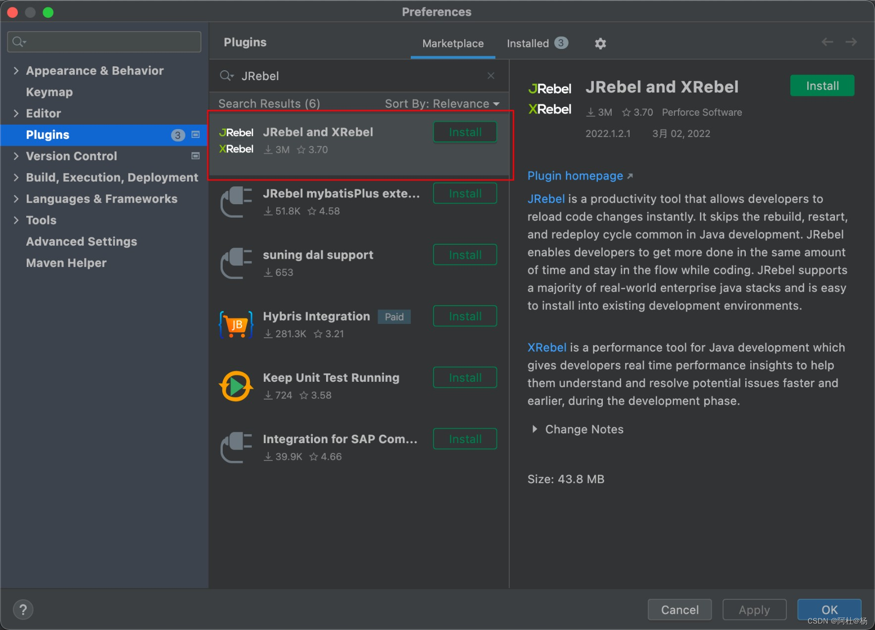Screen dimensions: 875x630
Task: Click the Paid tag on Hybris Integration
Action: pos(394,316)
